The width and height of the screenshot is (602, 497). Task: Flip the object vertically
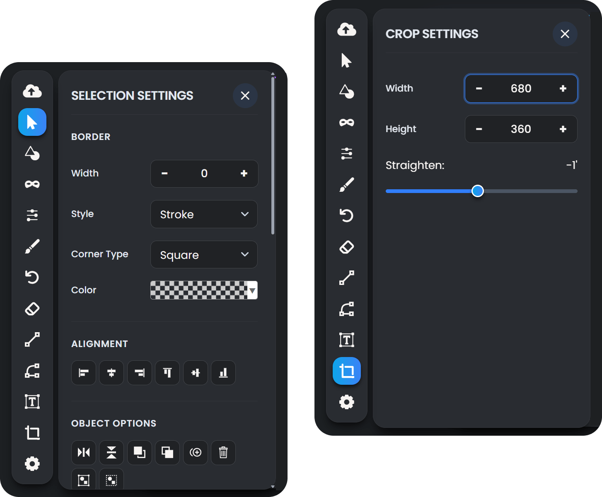(x=111, y=453)
